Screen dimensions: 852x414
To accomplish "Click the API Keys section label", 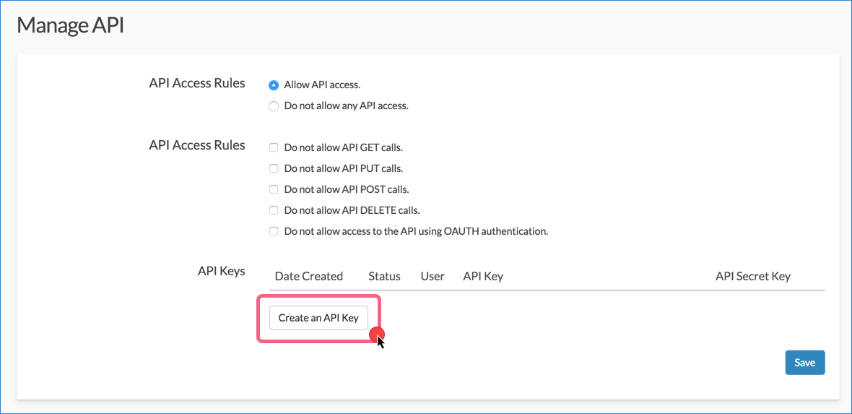I will (221, 271).
